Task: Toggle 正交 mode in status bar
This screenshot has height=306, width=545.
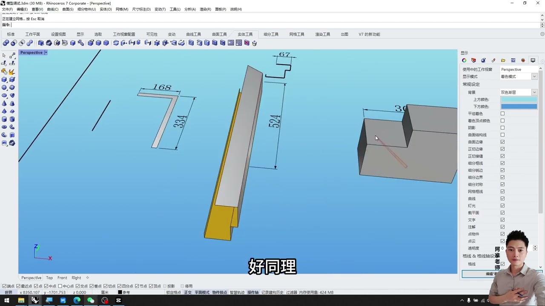Action: [x=188, y=292]
